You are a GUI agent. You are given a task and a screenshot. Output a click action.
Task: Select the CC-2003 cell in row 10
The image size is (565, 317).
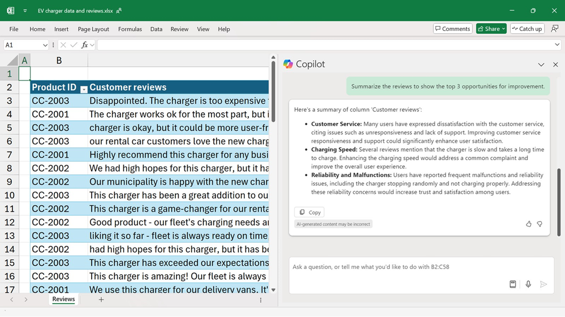[59, 195]
